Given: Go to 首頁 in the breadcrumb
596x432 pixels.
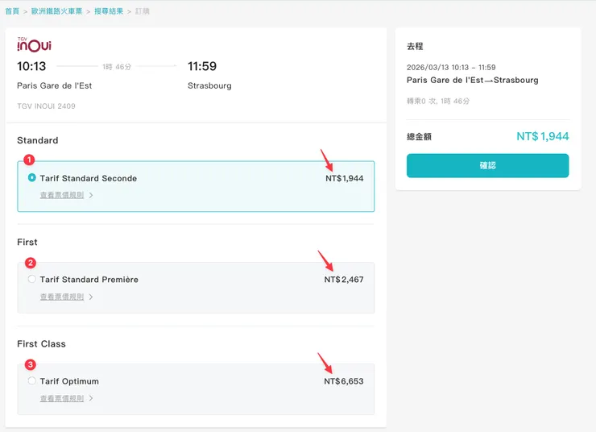Looking at the screenshot, I should pos(12,11).
